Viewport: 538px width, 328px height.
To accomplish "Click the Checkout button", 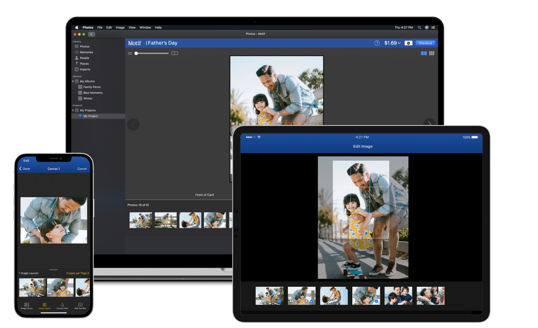I will [x=425, y=43].
